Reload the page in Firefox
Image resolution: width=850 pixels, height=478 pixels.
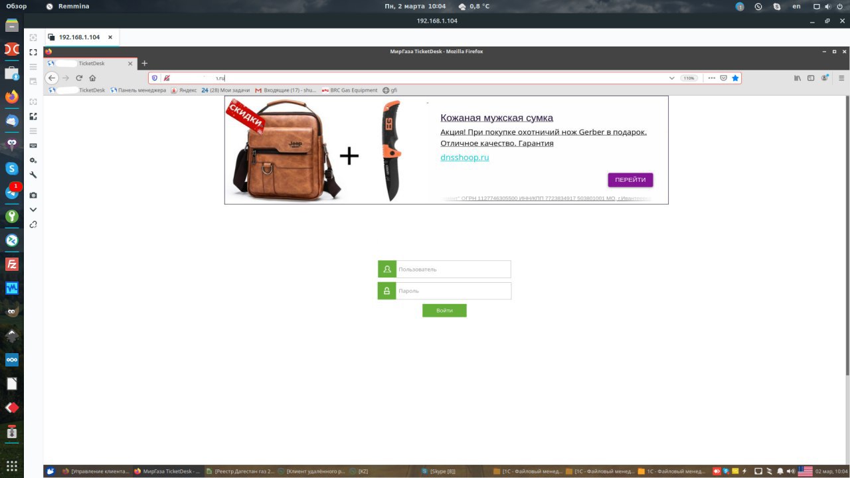click(x=79, y=78)
